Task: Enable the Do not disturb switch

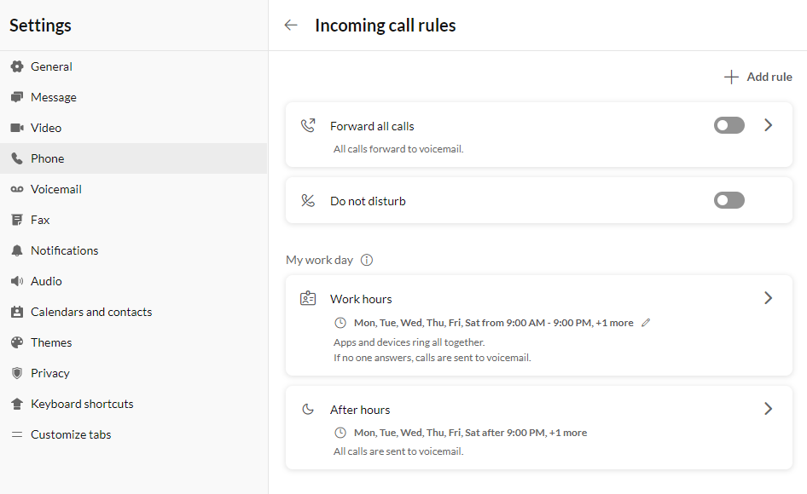Action: pos(729,200)
